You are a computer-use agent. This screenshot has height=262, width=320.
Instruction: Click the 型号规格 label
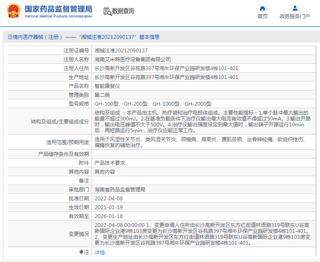[79, 104]
